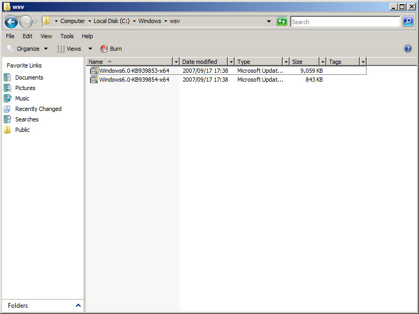Open the Size column filter dropdown
419x314 pixels.
click(323, 62)
